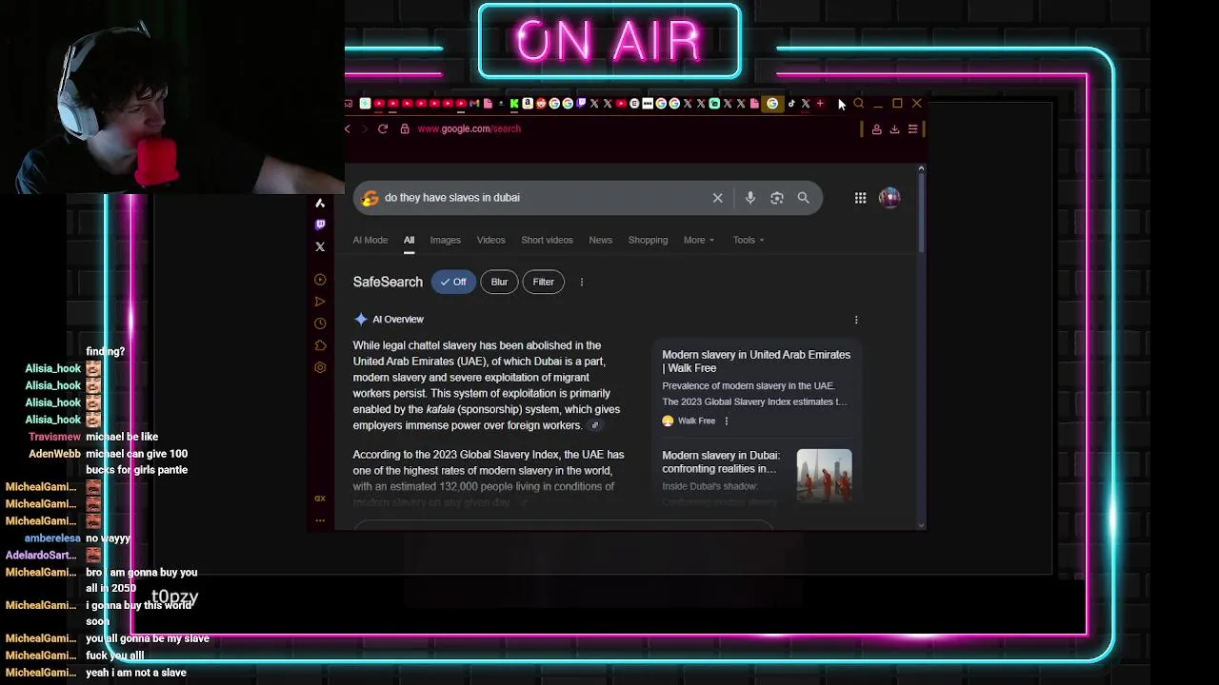Switch to Short videos results
This screenshot has height=685, width=1219.
click(x=547, y=240)
